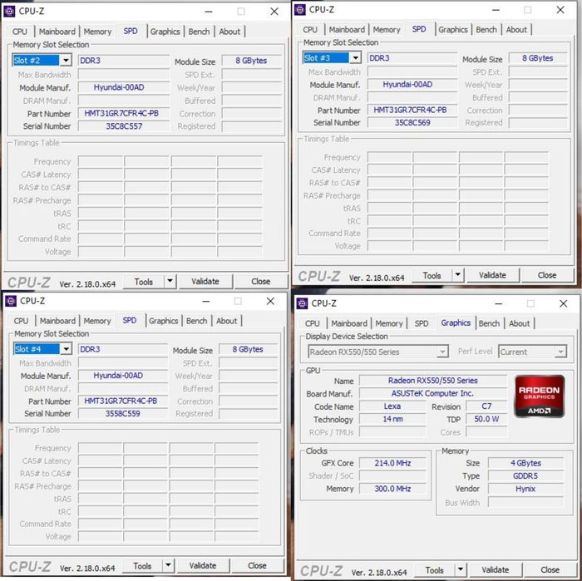Click the Part Number field in the Slot #2 window
This screenshot has width=582, height=581.
coord(124,113)
